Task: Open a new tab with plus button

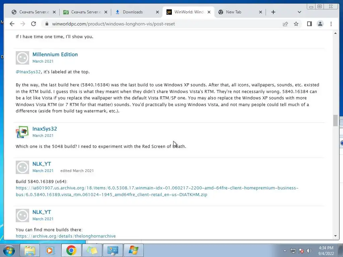Action: click(273, 12)
